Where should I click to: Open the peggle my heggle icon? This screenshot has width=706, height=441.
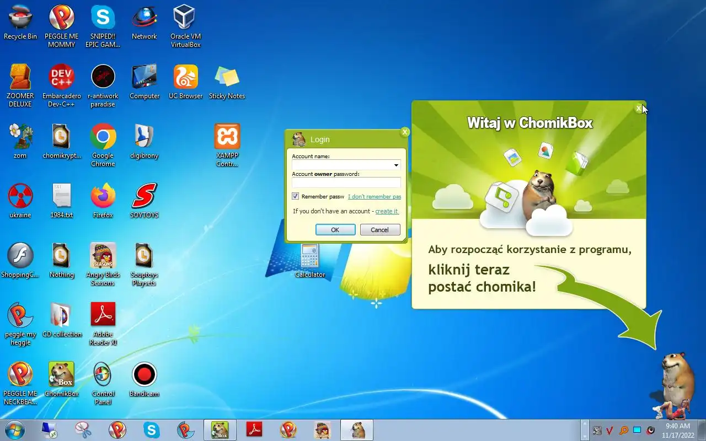click(x=20, y=324)
